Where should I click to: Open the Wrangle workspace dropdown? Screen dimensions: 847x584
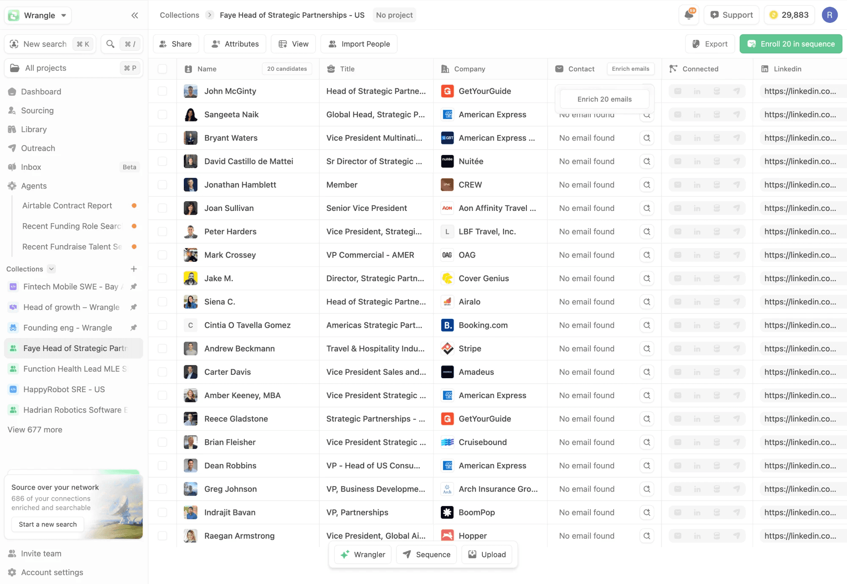38,16
